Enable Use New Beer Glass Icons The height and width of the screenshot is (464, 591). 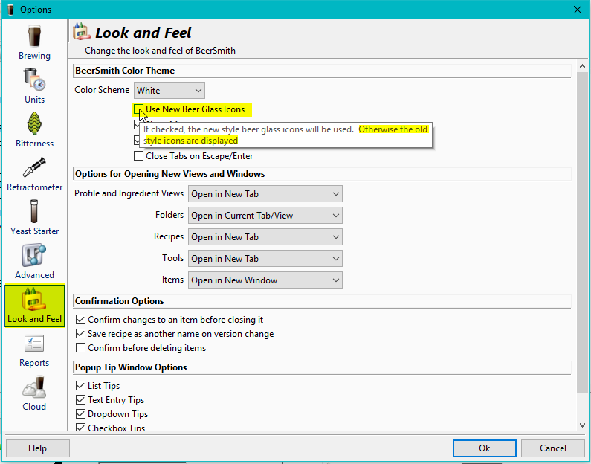tap(138, 109)
